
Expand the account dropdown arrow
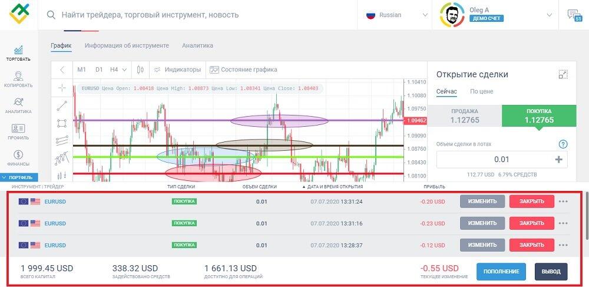(549, 15)
